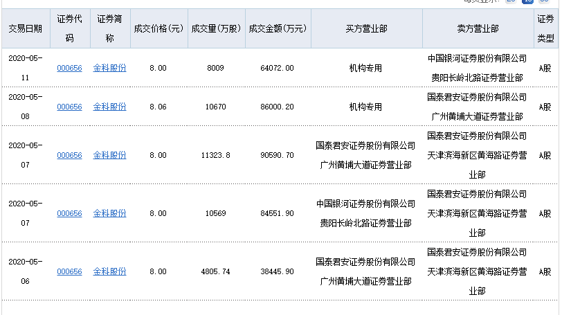Click 000656 in the row with volume 11323.8
562x315 pixels.
click(69, 155)
